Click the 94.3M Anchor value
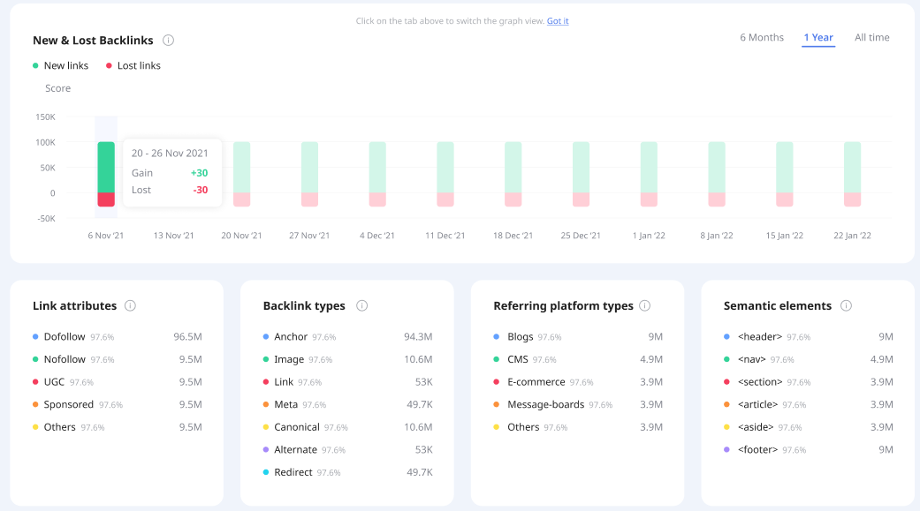Viewport: 920px width, 511px height. coord(418,337)
